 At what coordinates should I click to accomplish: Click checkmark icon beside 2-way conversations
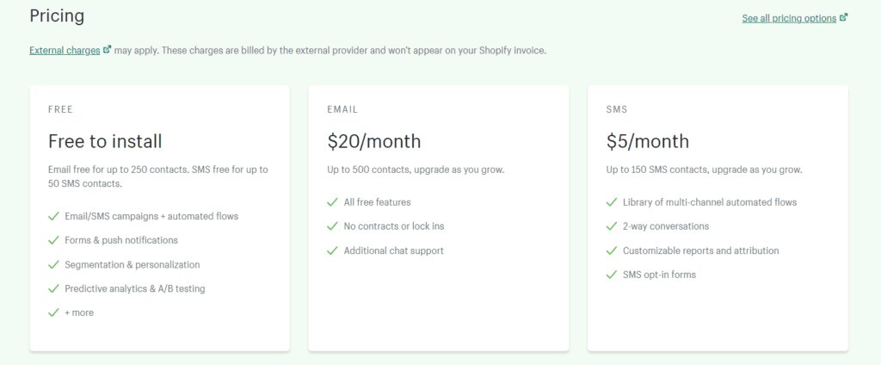[611, 226]
